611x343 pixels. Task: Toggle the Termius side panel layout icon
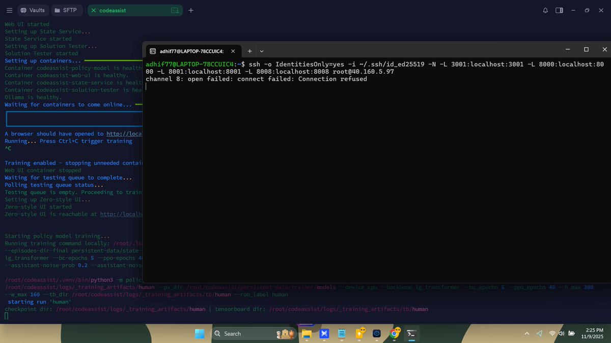pyautogui.click(x=559, y=10)
